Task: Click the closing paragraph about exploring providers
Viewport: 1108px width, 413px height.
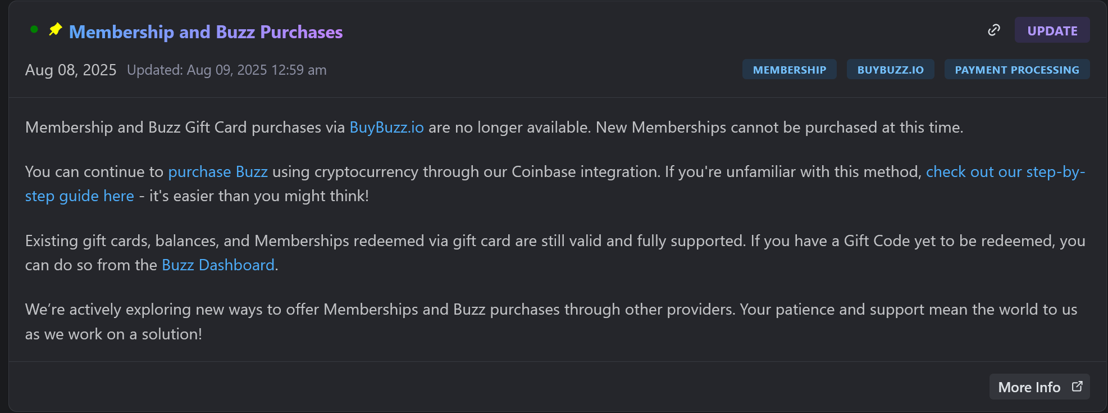Action: pos(393,310)
